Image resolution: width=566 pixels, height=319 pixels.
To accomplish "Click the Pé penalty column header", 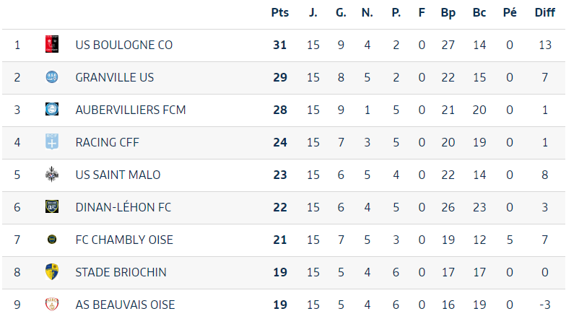I will [510, 12].
